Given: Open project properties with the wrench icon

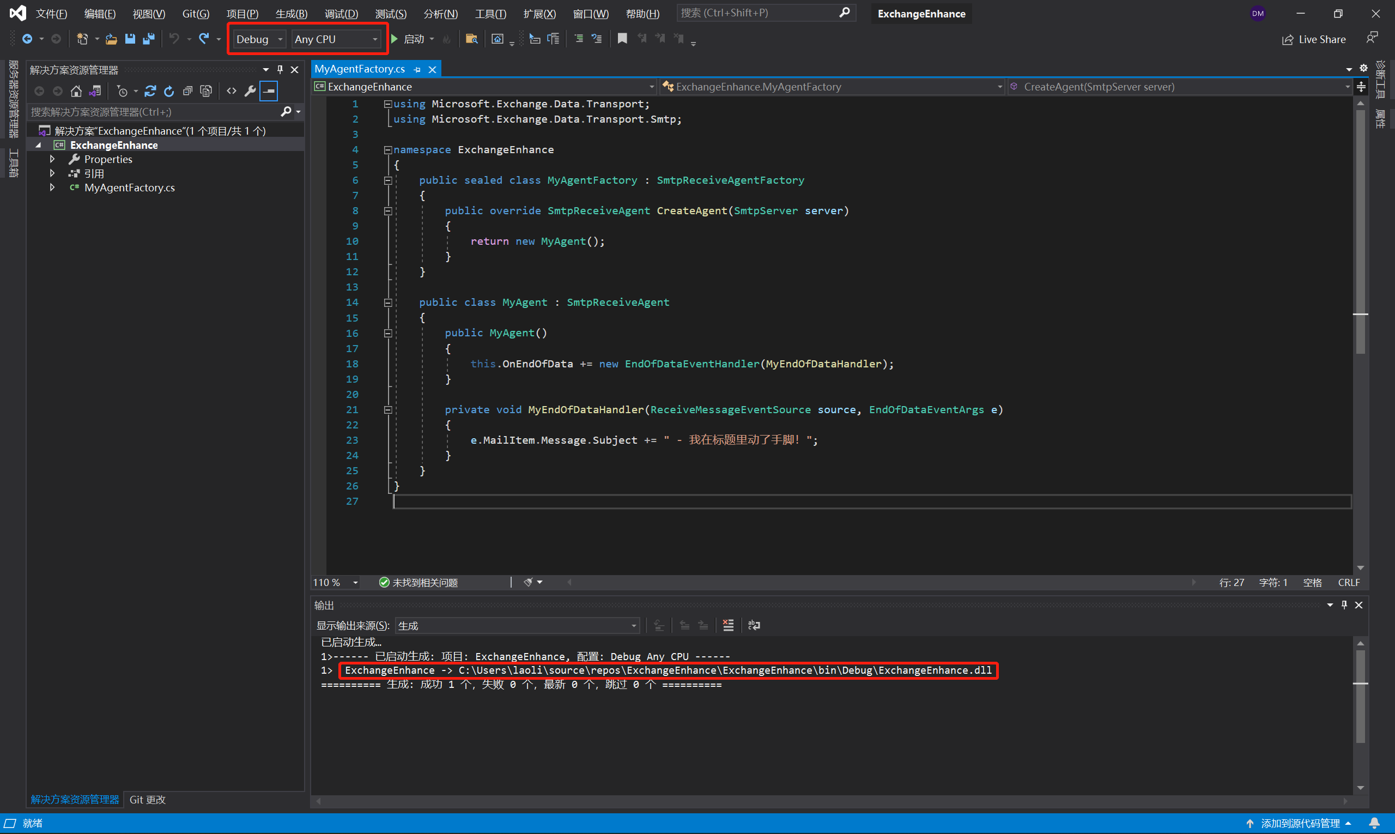Looking at the screenshot, I should click(250, 91).
